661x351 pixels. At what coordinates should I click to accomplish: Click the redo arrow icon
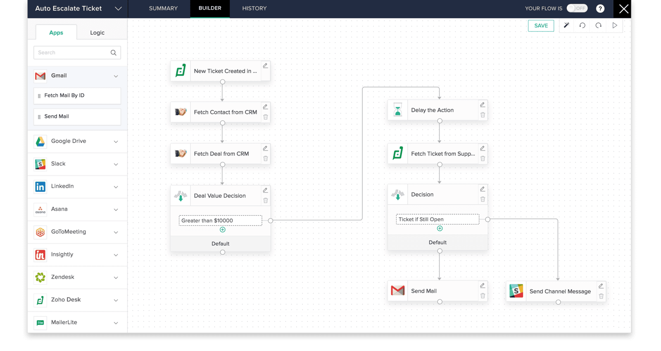coord(599,26)
